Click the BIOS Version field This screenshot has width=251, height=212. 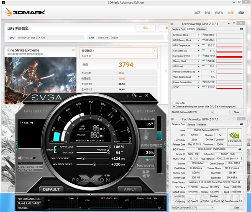click(212, 149)
